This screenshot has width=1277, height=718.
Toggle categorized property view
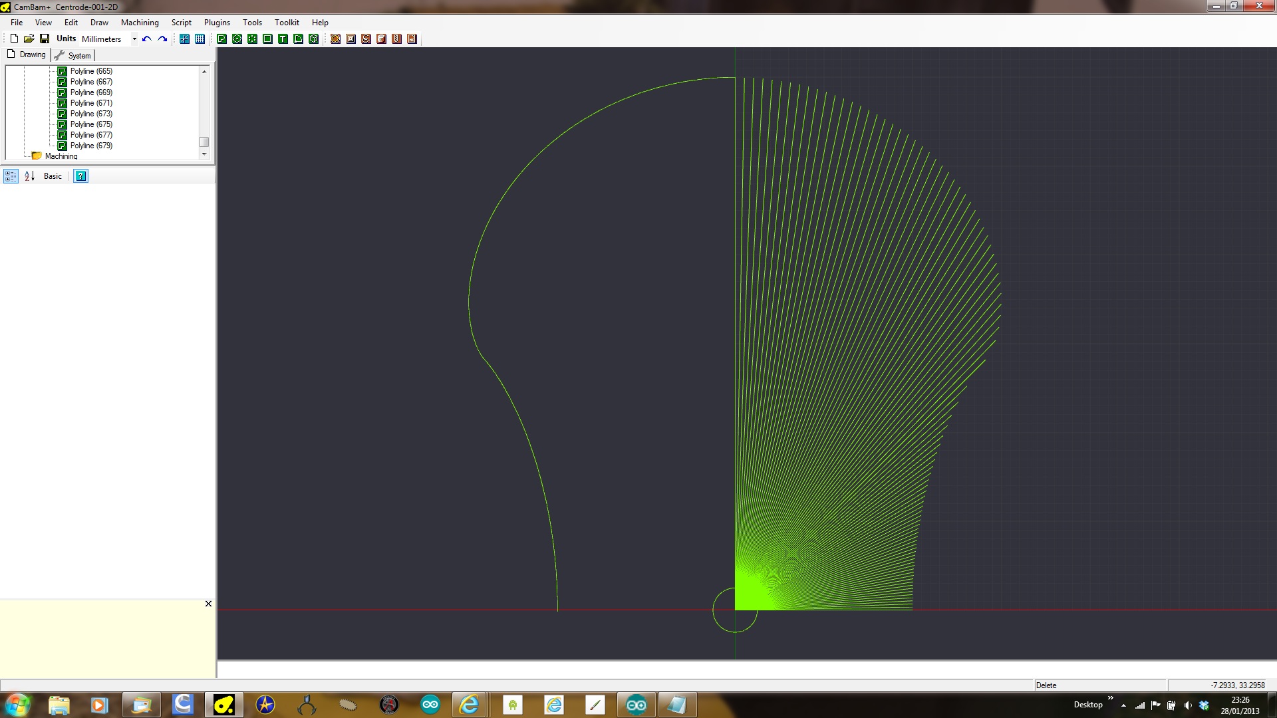coord(11,176)
